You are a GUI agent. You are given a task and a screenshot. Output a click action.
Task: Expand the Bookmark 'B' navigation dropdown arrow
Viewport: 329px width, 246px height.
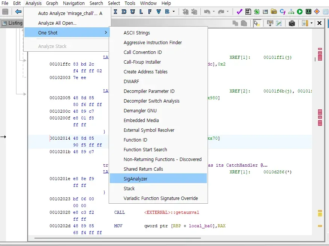(x=174, y=12)
